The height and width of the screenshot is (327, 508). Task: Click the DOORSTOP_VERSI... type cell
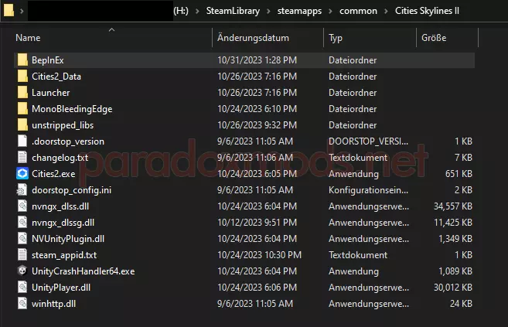[x=368, y=141]
